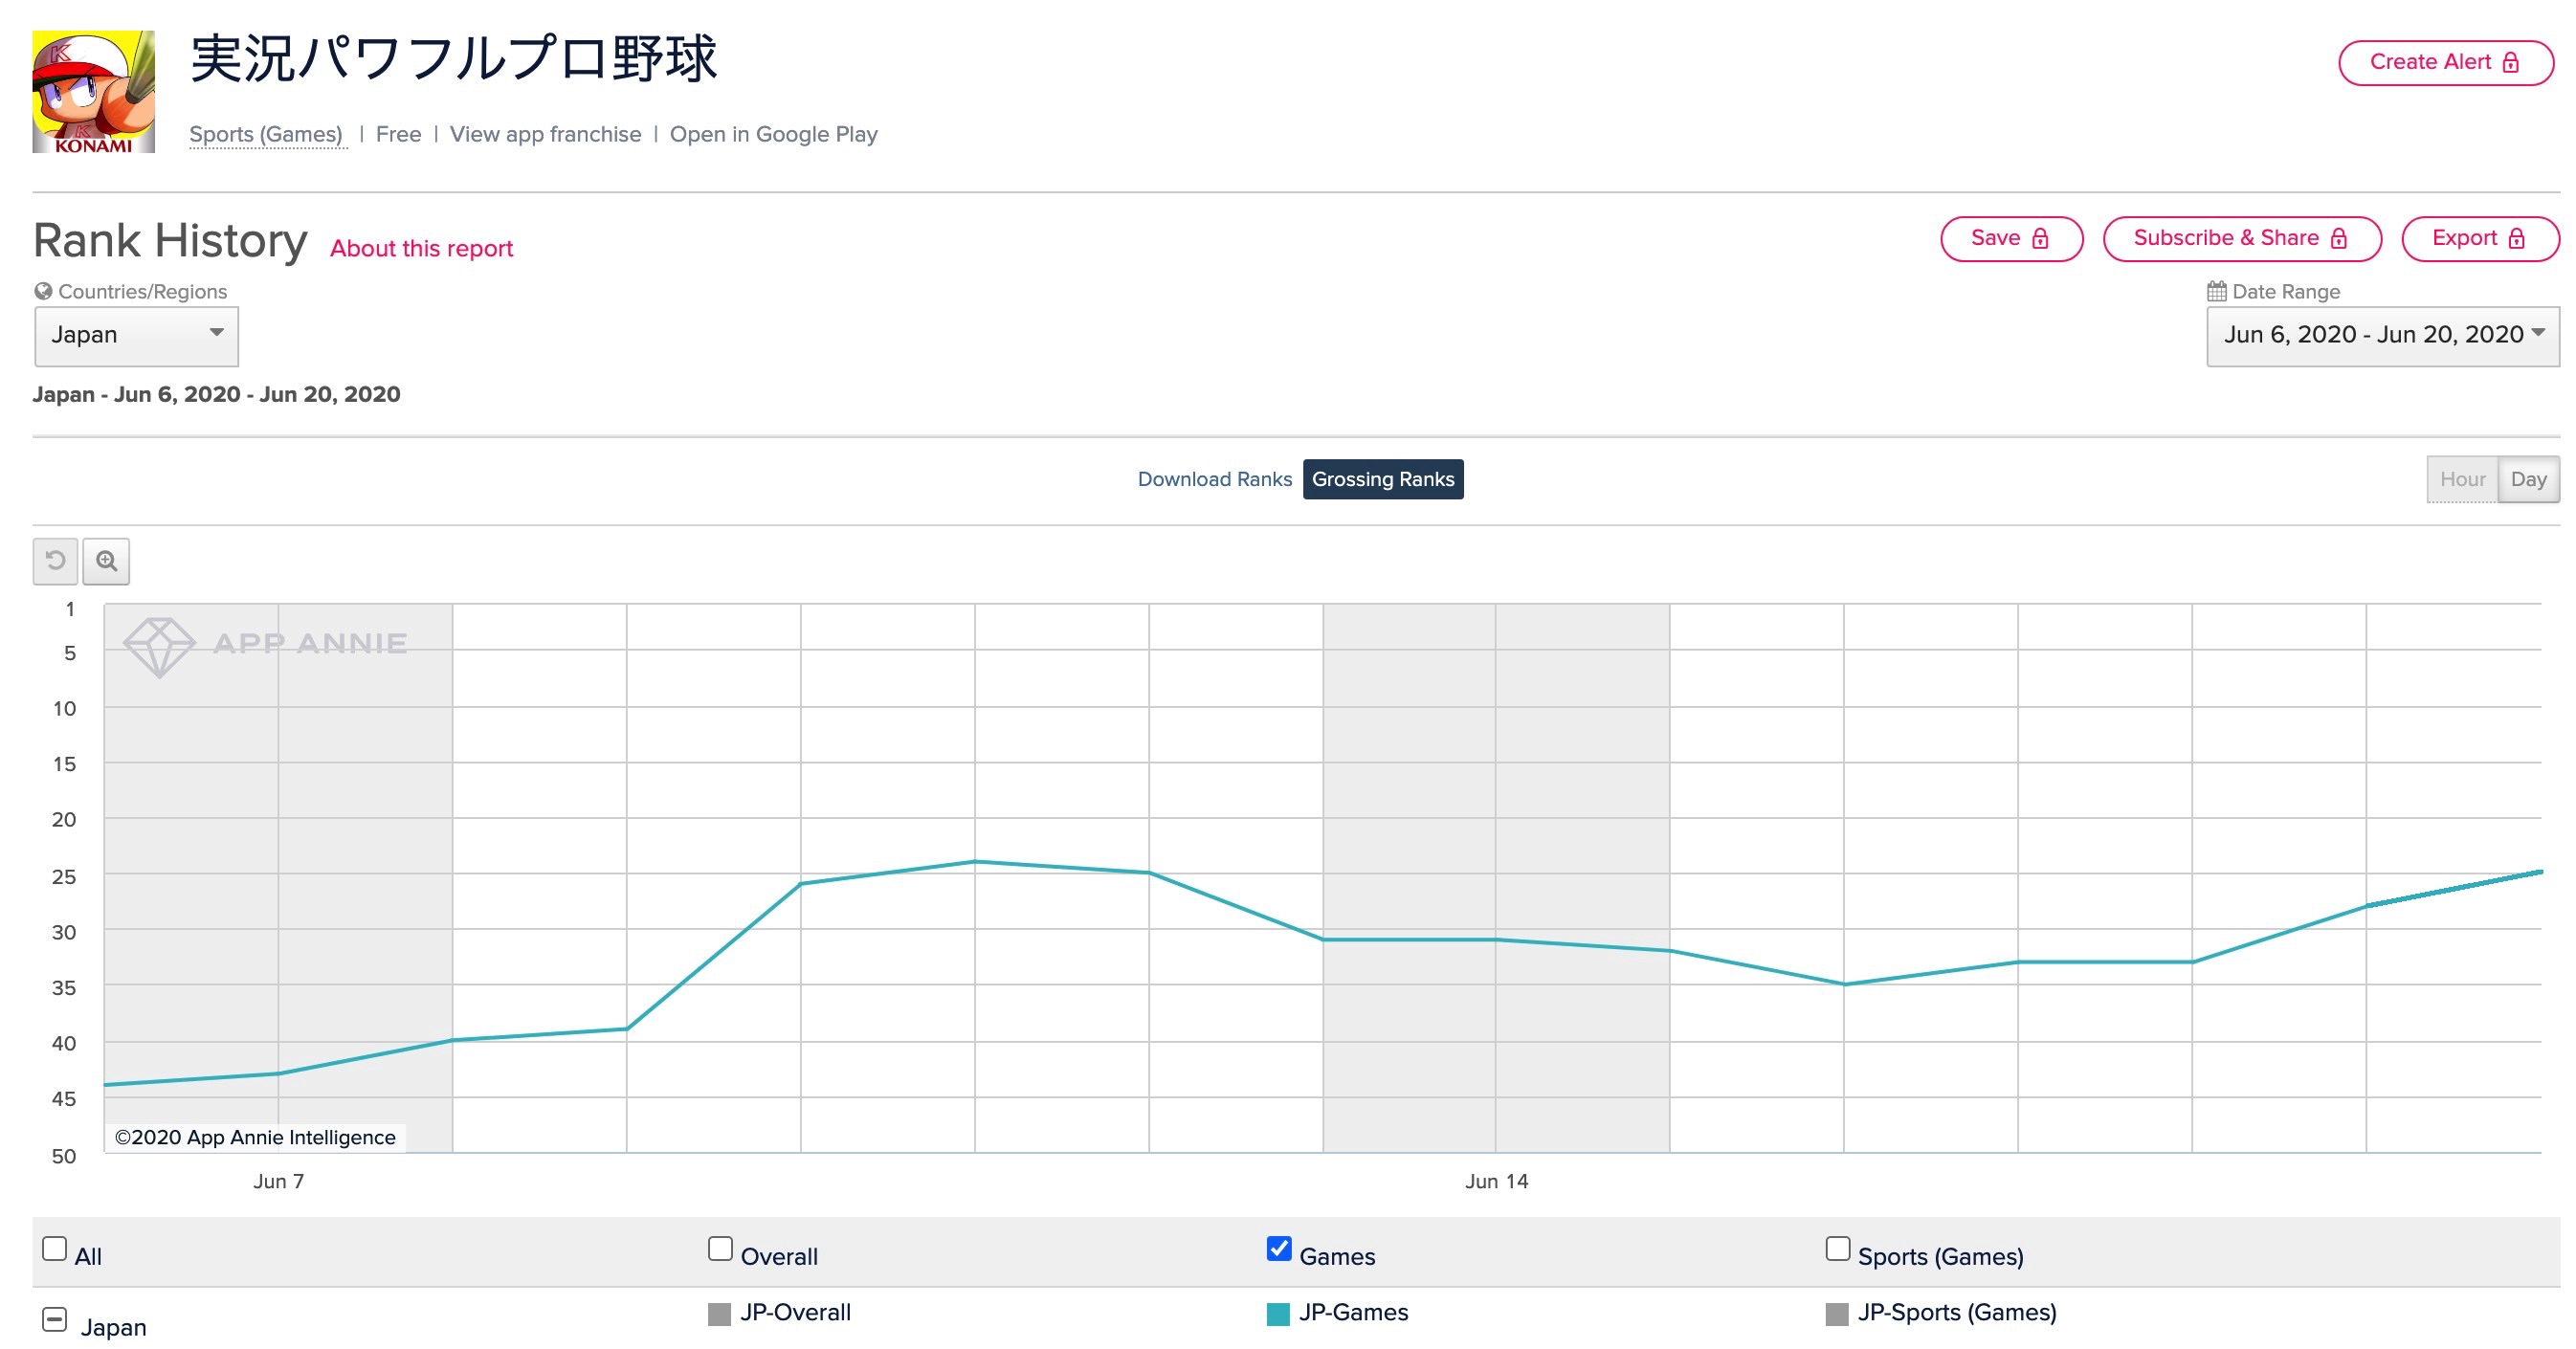
Task: Check the Overall checkbox
Action: coord(720,1249)
